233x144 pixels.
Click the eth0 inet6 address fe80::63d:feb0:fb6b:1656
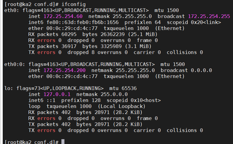click(x=82, y=22)
